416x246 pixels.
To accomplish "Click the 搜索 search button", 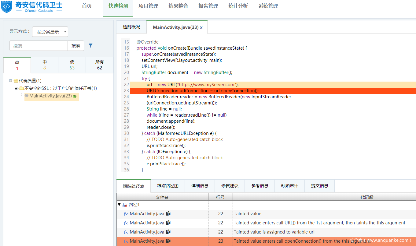I will point(76,46).
